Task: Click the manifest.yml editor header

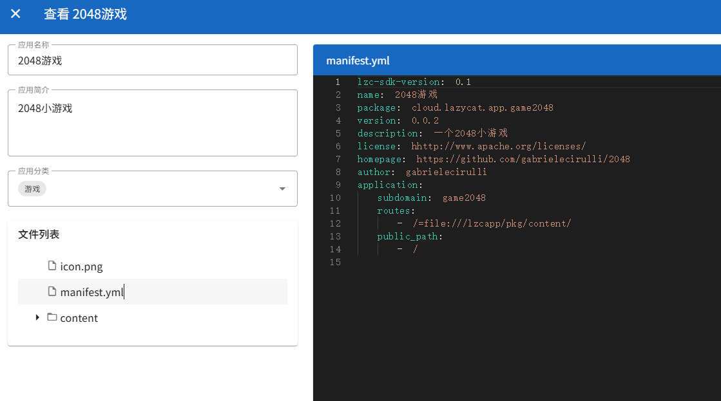Action: 517,60
